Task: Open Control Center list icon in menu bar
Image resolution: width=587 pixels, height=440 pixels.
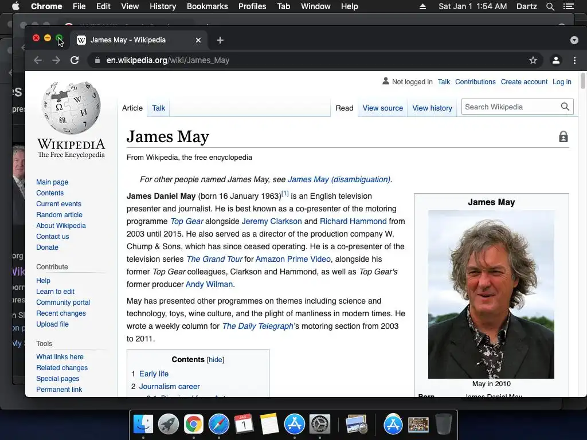Action: click(x=568, y=6)
